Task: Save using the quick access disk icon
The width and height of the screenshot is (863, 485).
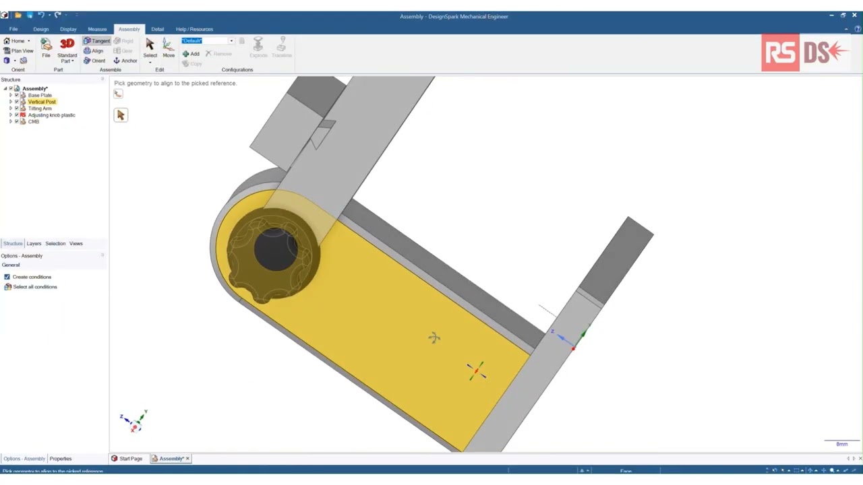Action: click(x=30, y=15)
